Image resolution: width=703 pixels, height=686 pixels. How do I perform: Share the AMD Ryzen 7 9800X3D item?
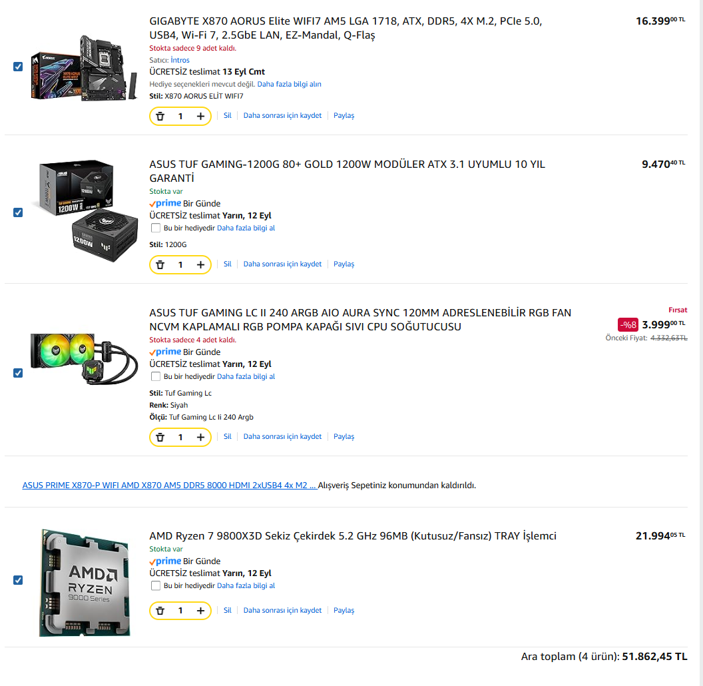click(x=344, y=611)
